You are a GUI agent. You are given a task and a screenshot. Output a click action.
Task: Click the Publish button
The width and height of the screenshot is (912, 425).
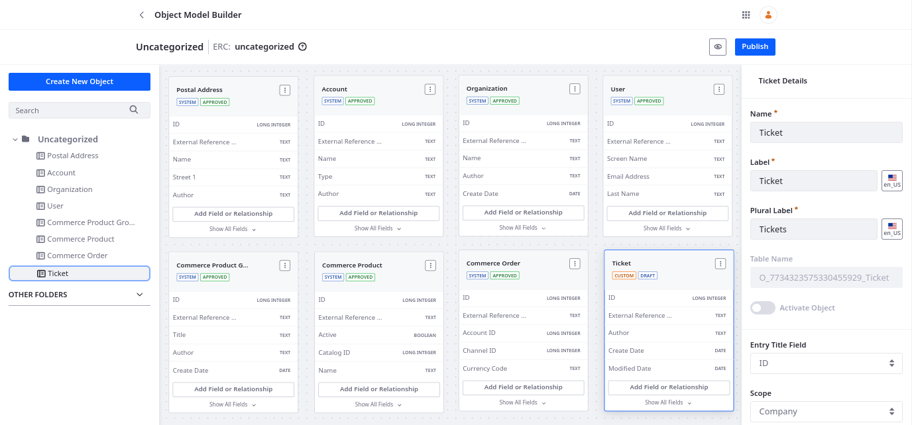pos(755,47)
